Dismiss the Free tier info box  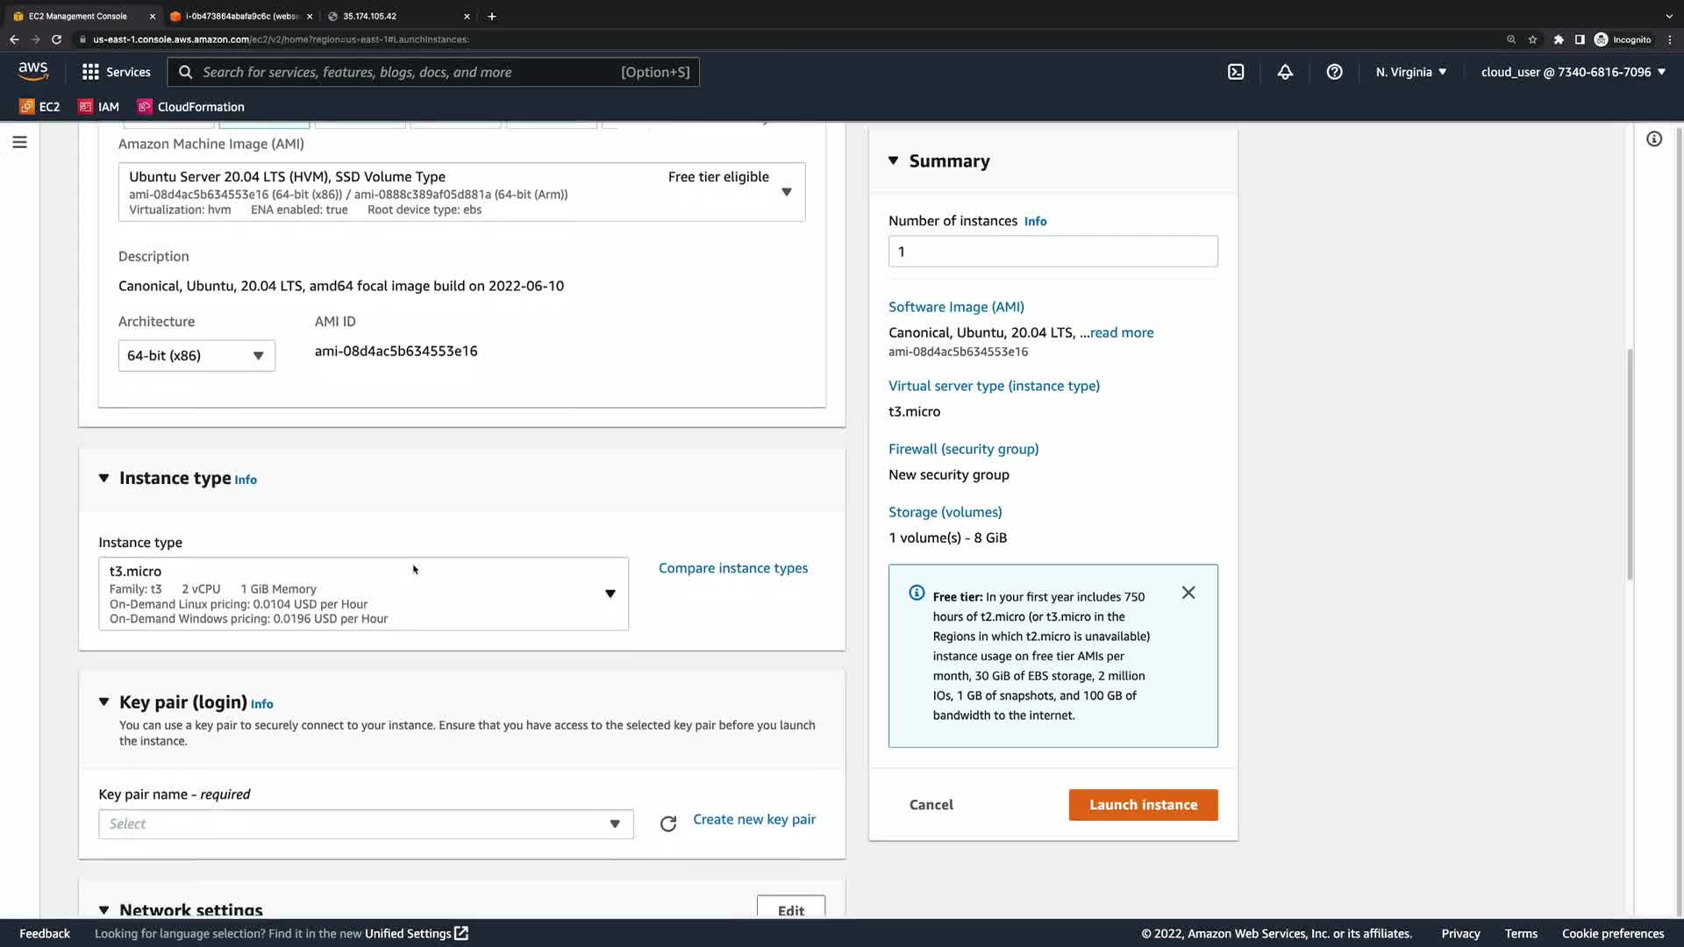(1188, 593)
